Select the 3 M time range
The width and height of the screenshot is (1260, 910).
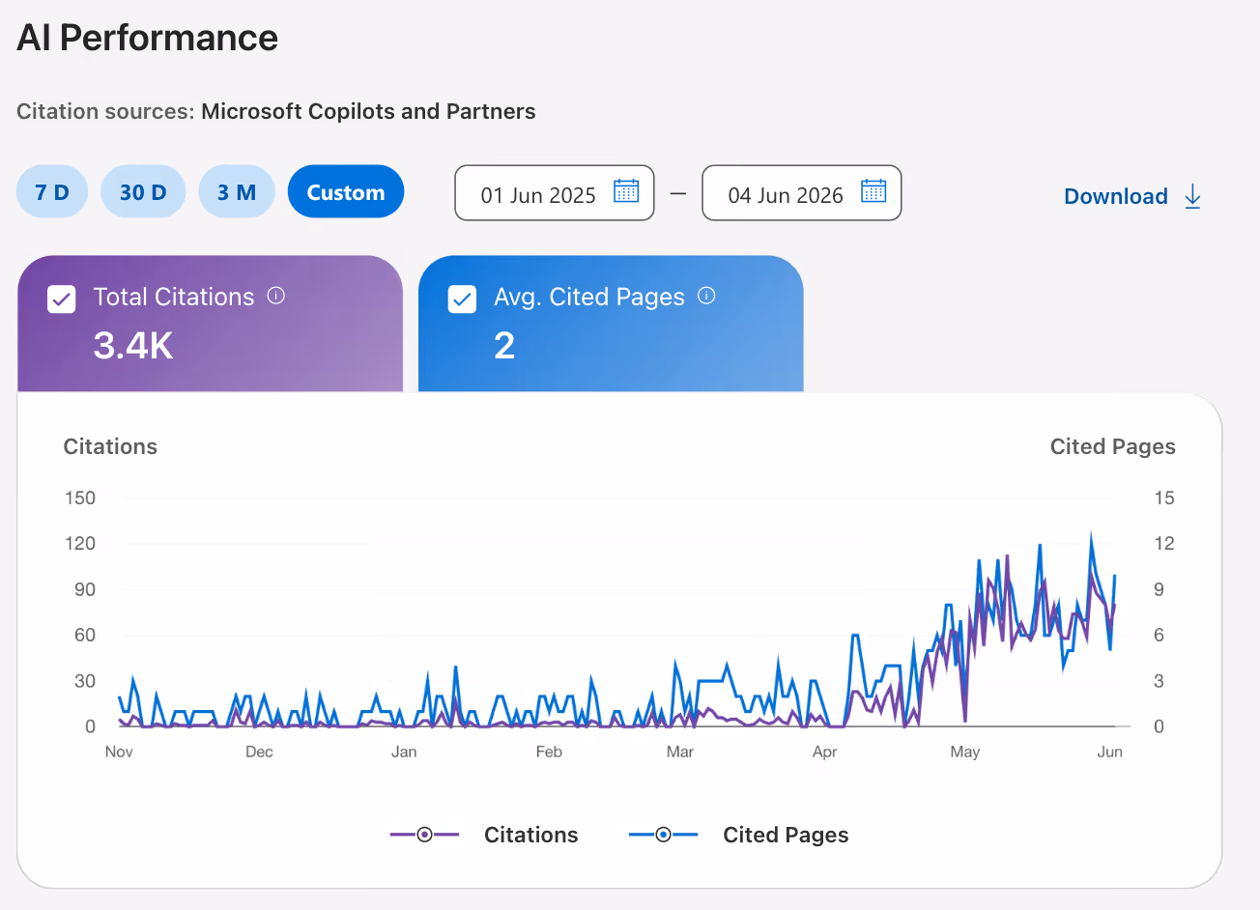pyautogui.click(x=237, y=192)
